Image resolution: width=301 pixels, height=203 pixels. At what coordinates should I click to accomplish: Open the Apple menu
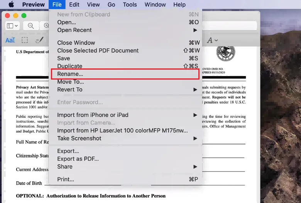point(11,4)
